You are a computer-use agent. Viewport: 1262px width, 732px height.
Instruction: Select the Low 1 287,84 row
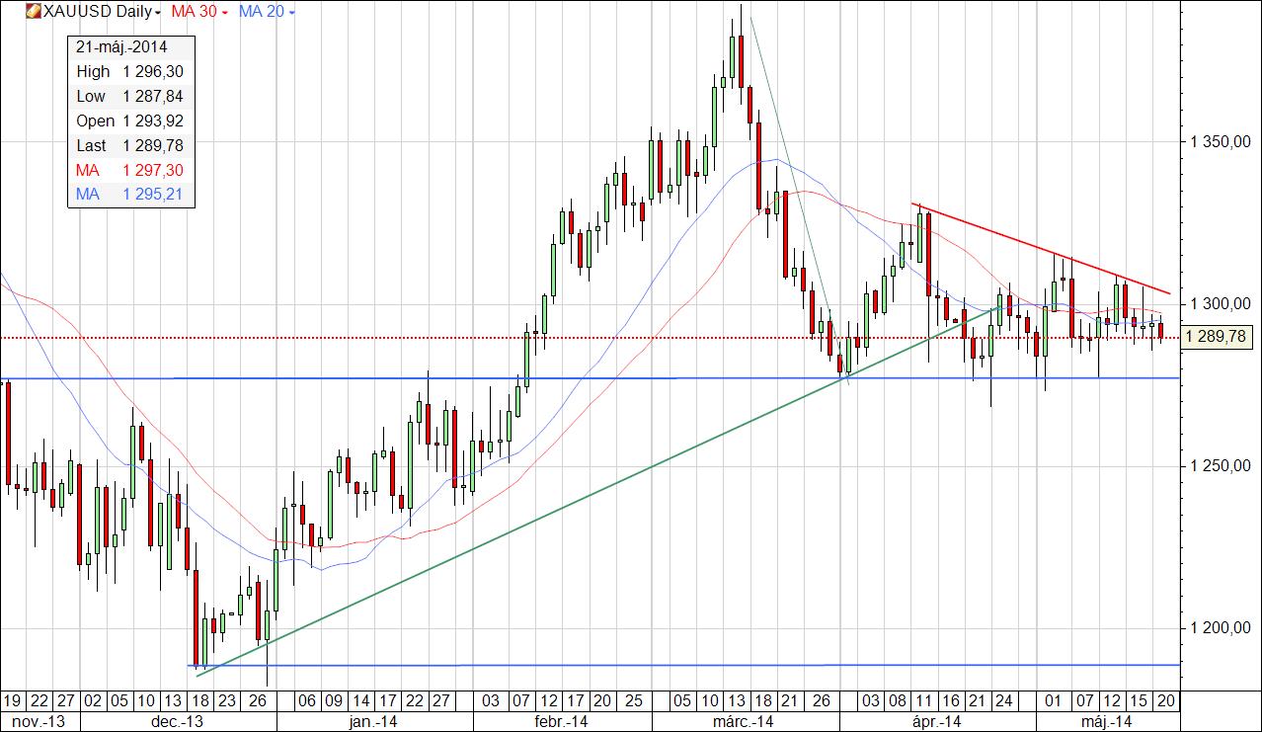pyautogui.click(x=129, y=96)
